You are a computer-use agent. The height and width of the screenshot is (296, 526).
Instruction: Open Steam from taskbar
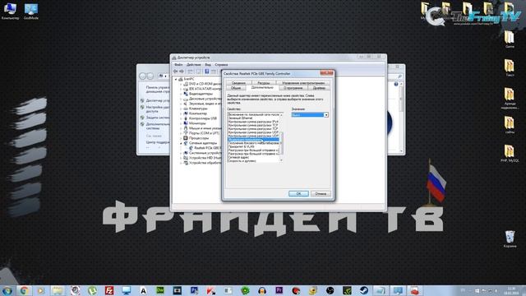pos(364,290)
